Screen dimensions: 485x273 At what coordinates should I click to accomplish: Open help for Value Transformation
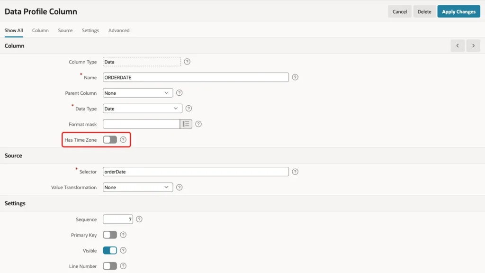(179, 187)
